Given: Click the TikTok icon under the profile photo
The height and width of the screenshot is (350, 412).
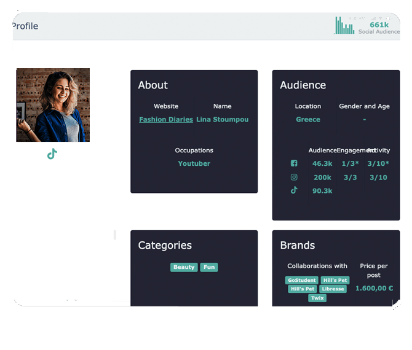Looking at the screenshot, I should point(52,154).
